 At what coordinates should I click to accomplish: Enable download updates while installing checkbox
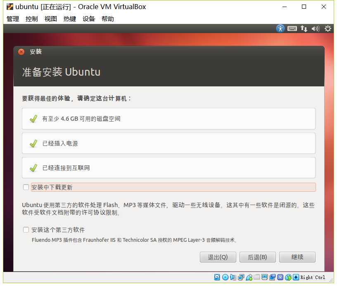(x=26, y=187)
